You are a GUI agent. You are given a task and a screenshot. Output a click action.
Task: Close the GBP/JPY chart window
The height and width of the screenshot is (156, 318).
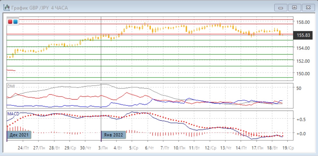(x=308, y=7)
